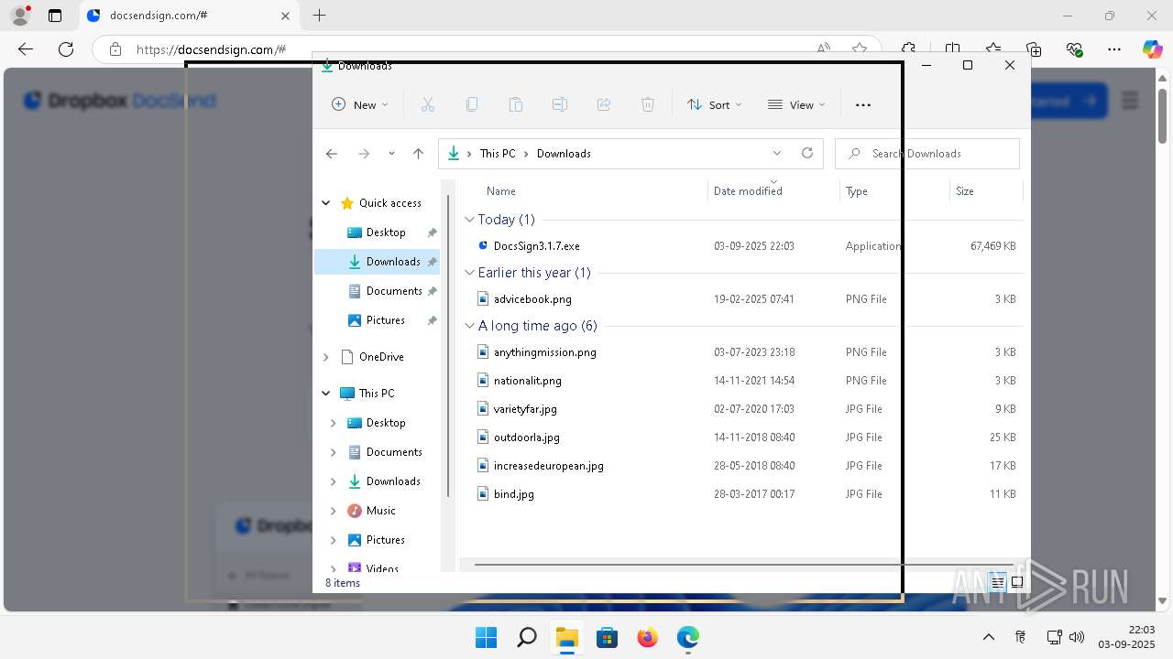Click the Edge browser refresh button
The height and width of the screenshot is (659, 1173).
click(x=66, y=49)
